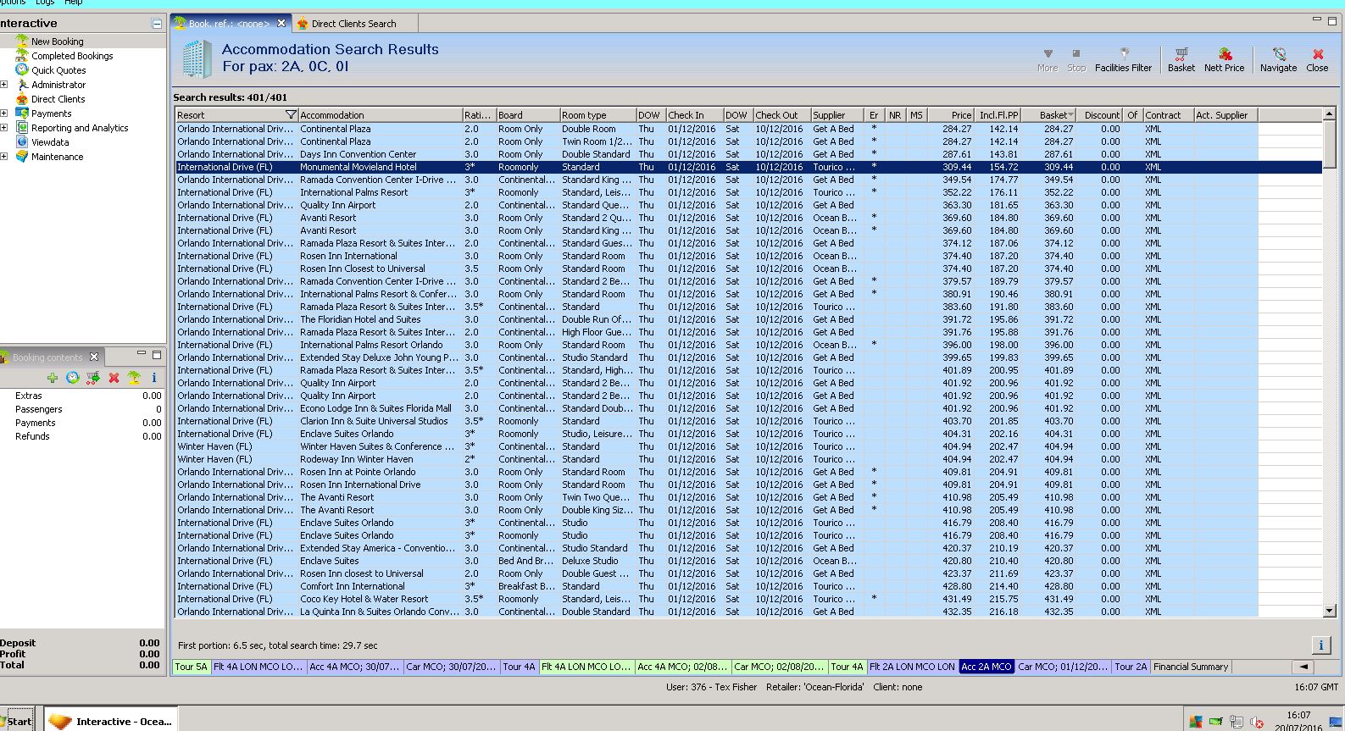This screenshot has height=731, width=1345.
Task: Click the cart-with-arrow icon in Booking contents
Action: [93, 378]
